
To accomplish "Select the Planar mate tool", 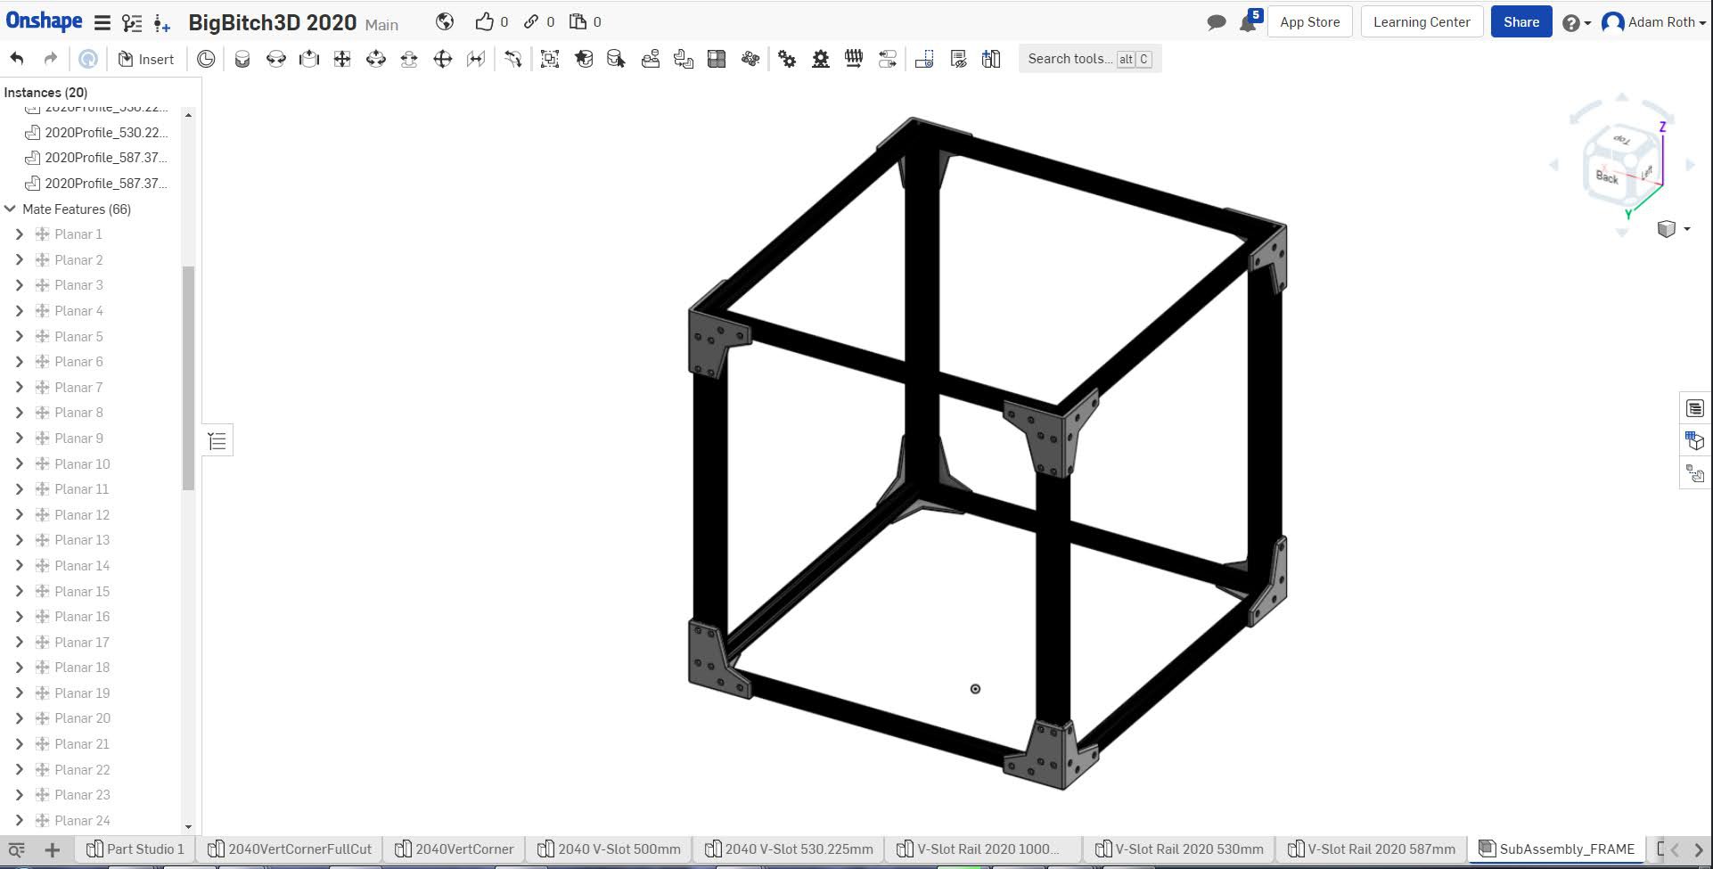I will pyautogui.click(x=342, y=59).
